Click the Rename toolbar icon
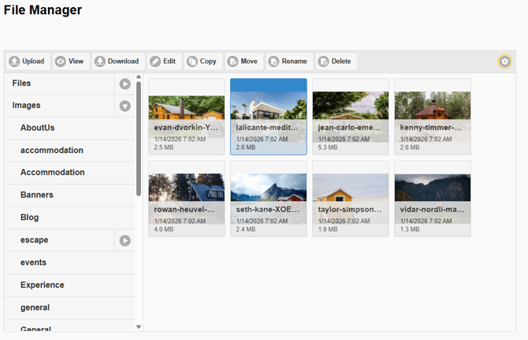 (273, 62)
